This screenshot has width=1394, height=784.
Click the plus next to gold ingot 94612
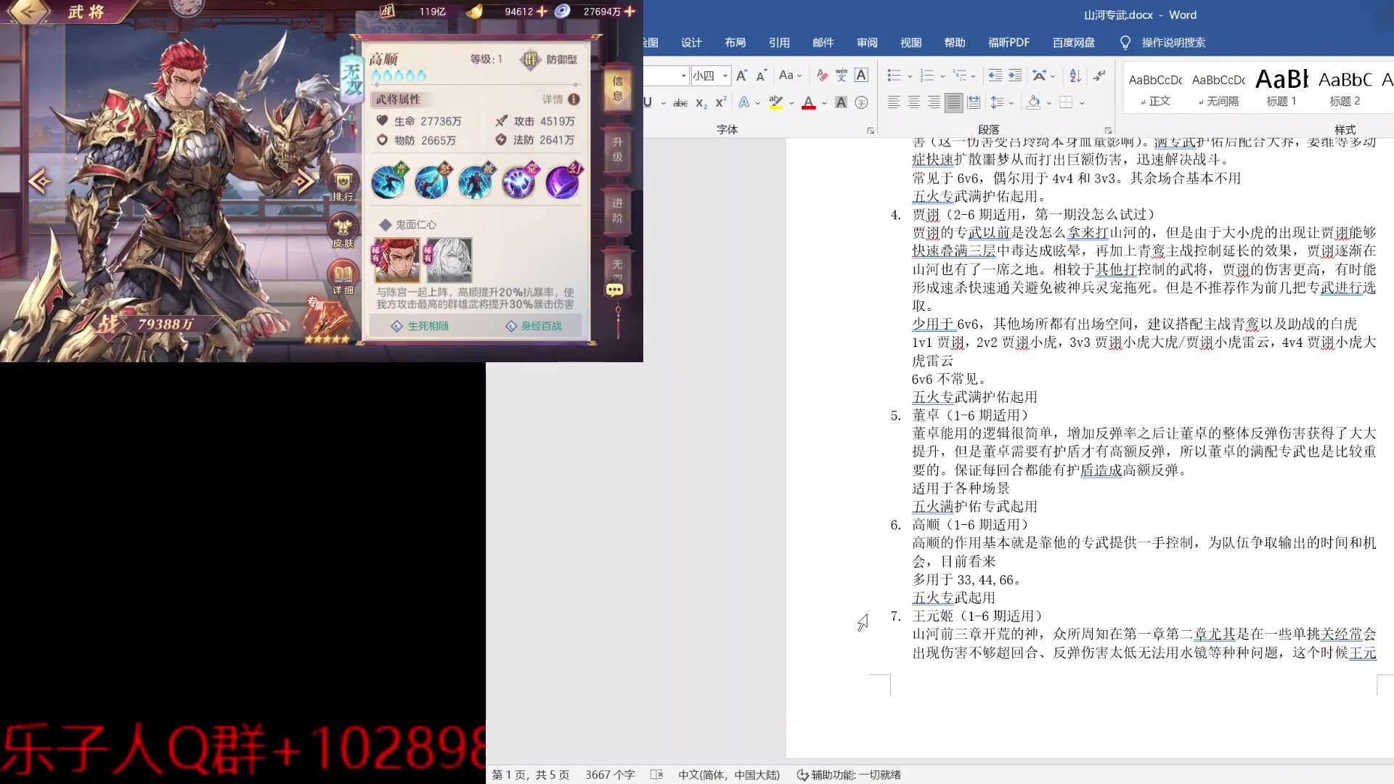(542, 11)
